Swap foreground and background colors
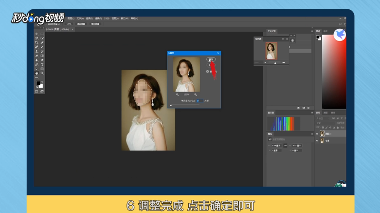Image resolution: width=380 pixels, height=213 pixels. 42,82
